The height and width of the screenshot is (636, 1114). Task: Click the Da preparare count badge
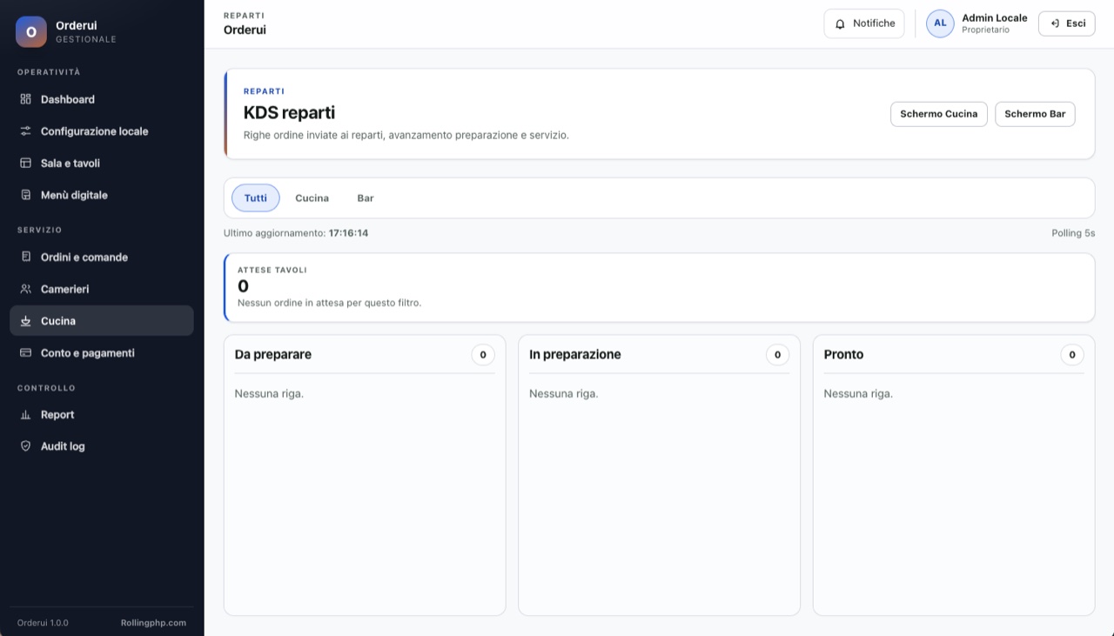(483, 355)
